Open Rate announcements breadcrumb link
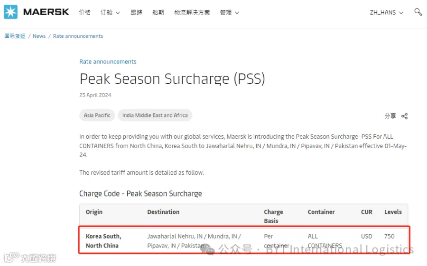 tap(78, 36)
